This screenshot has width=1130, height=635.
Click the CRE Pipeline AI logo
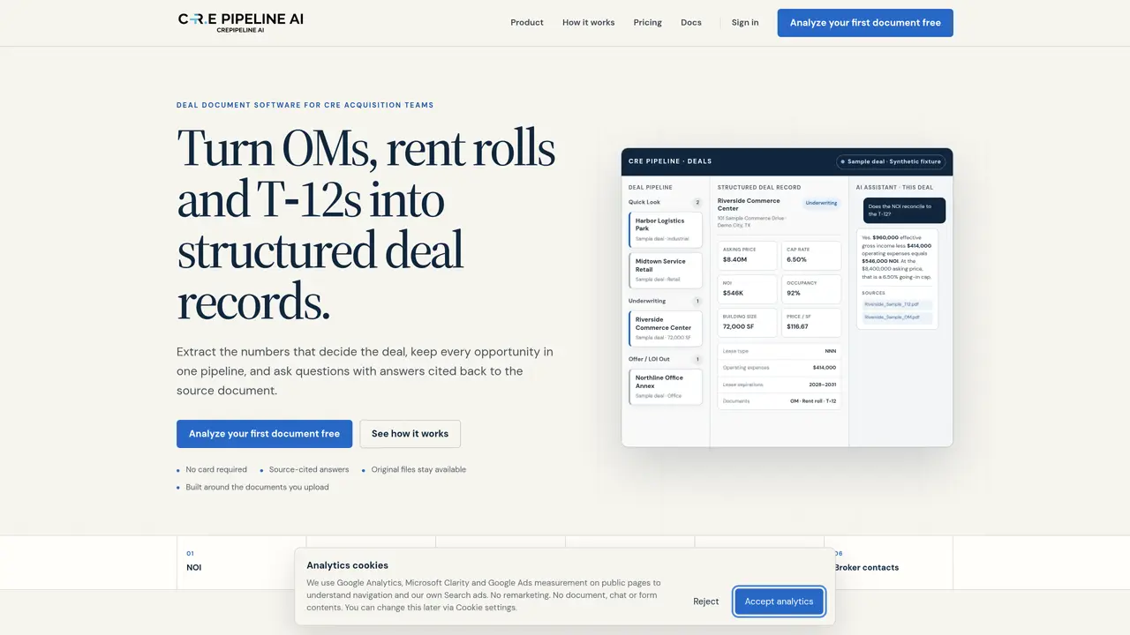point(240,23)
